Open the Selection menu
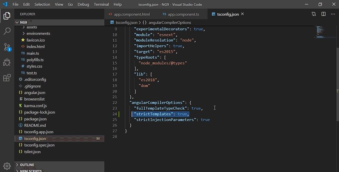The height and width of the screenshot is (172, 339). [42, 5]
